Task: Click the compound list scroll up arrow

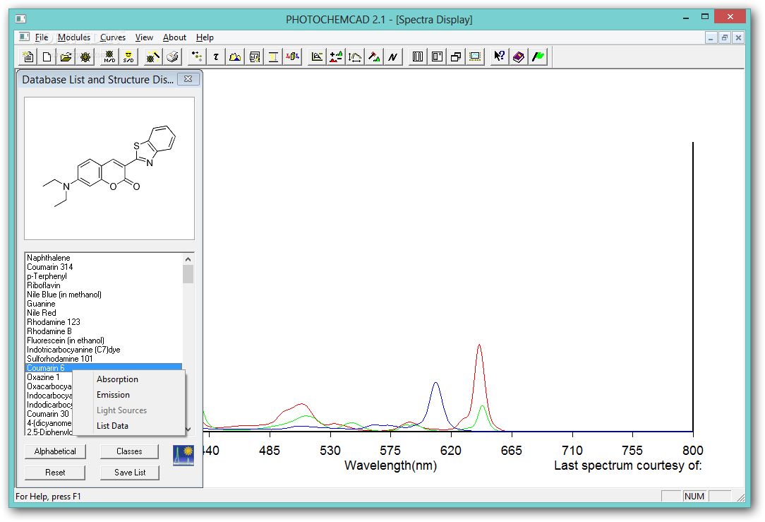Action: point(188,259)
